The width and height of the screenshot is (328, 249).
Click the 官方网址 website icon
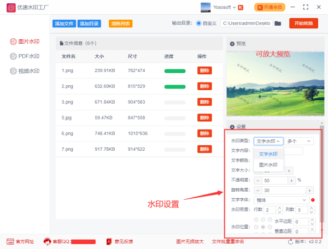tap(10, 241)
